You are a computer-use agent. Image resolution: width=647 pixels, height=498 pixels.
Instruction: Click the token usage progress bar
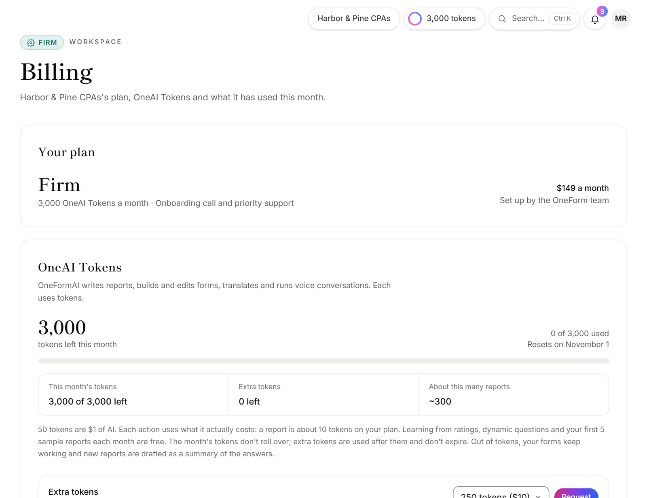323,361
